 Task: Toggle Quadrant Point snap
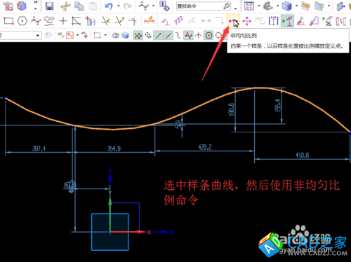(x=218, y=36)
